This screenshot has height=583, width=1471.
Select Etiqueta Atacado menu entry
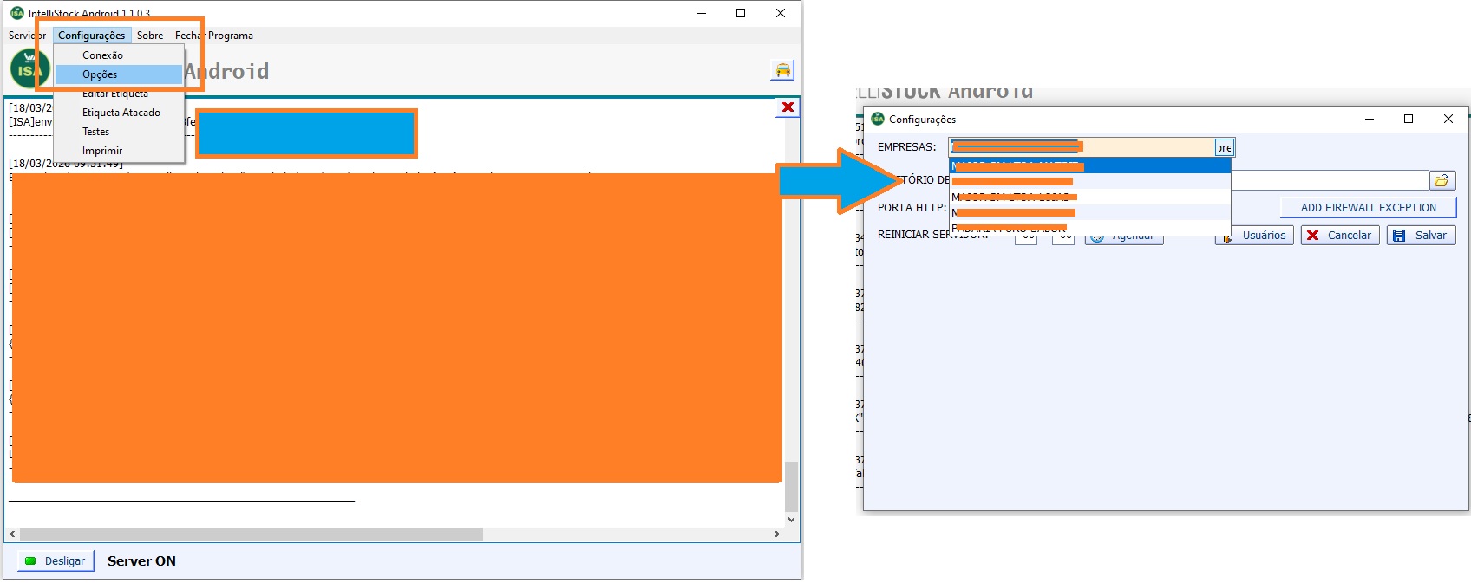(x=121, y=113)
